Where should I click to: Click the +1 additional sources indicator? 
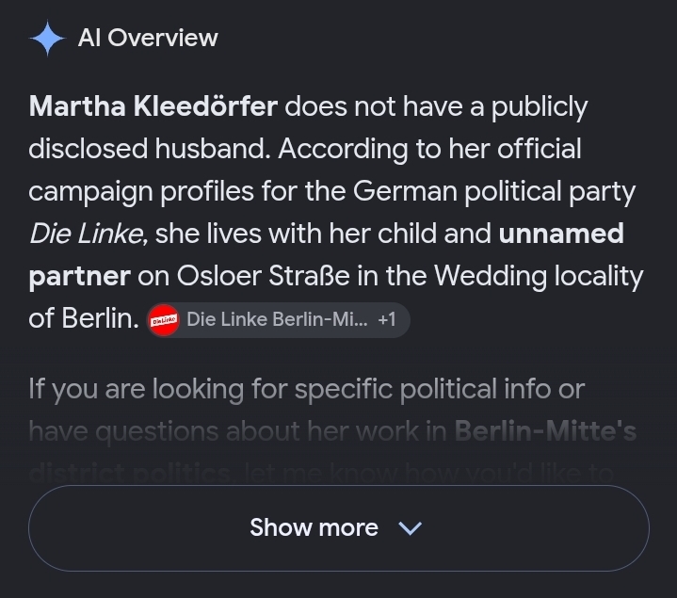point(387,320)
